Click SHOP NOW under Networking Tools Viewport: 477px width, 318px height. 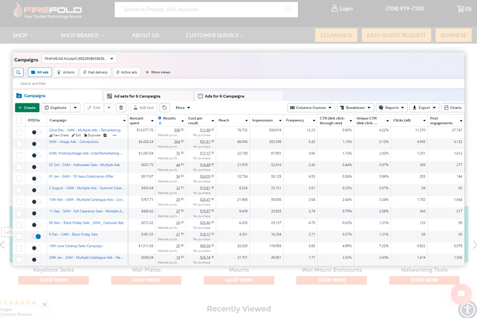click(424, 280)
